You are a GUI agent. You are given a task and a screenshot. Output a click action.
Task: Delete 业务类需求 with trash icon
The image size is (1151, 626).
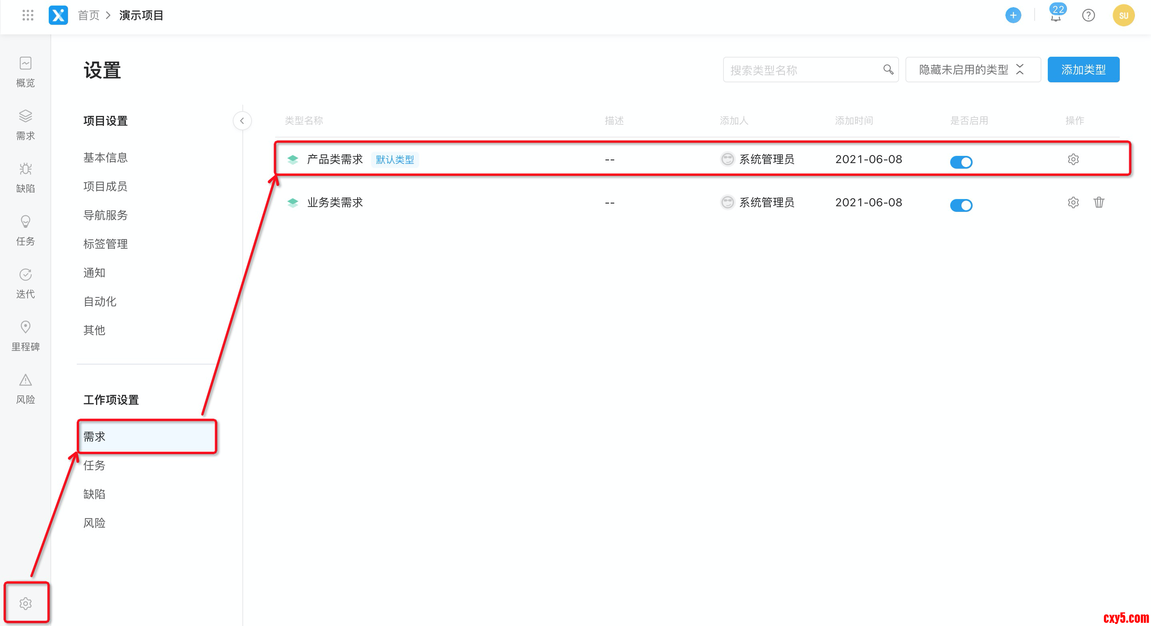coord(1099,202)
